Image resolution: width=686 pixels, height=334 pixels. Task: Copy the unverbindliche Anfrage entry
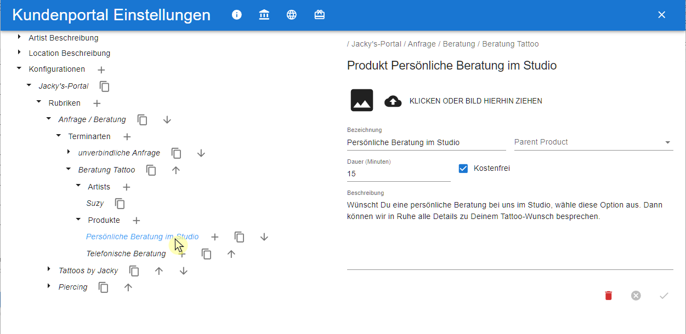pos(176,153)
